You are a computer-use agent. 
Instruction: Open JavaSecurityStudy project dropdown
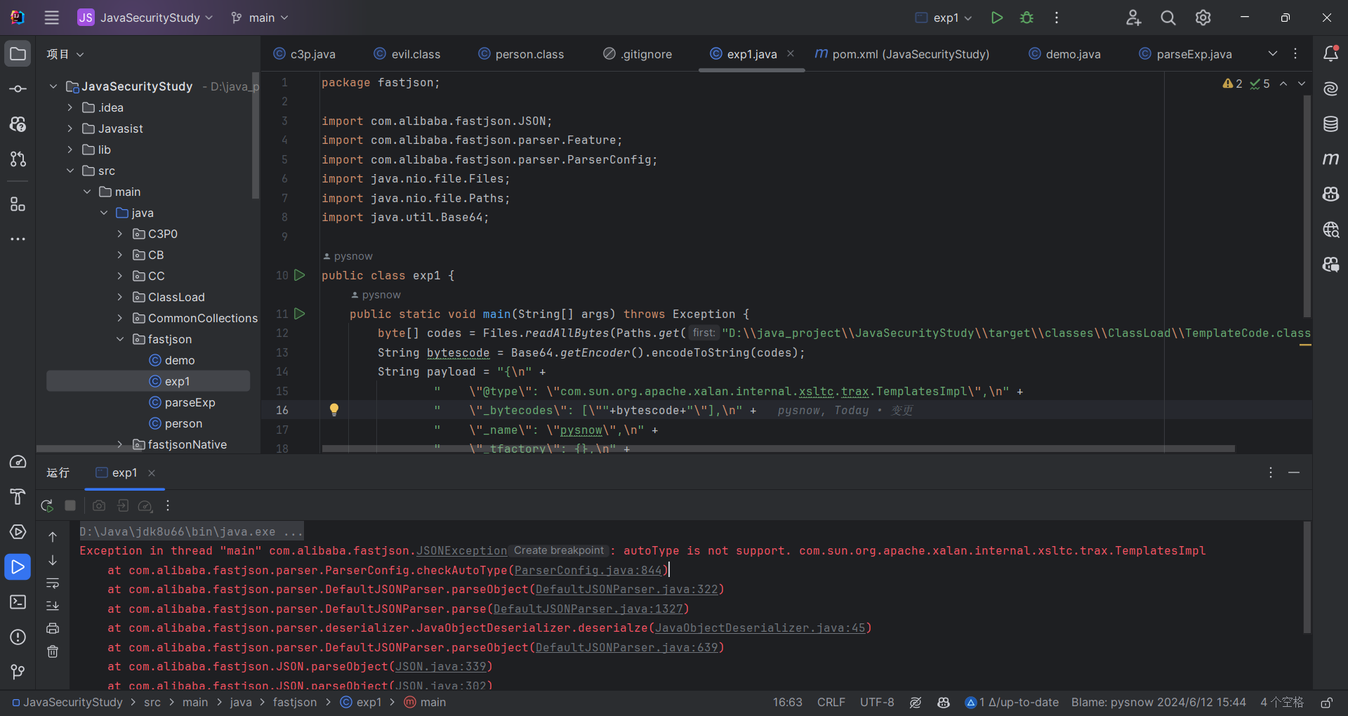145,18
